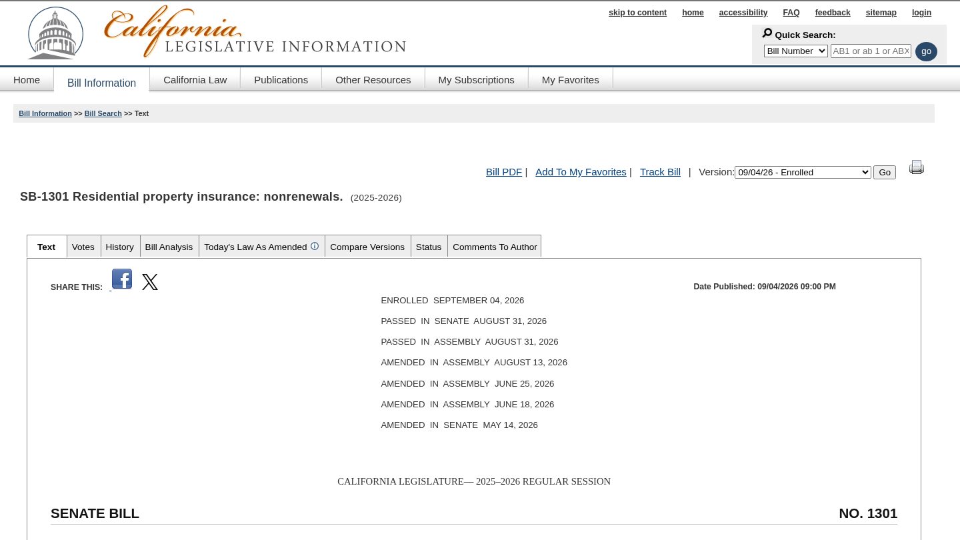Click the home link in top bar
Image resolution: width=960 pixels, height=540 pixels.
pyautogui.click(x=693, y=13)
